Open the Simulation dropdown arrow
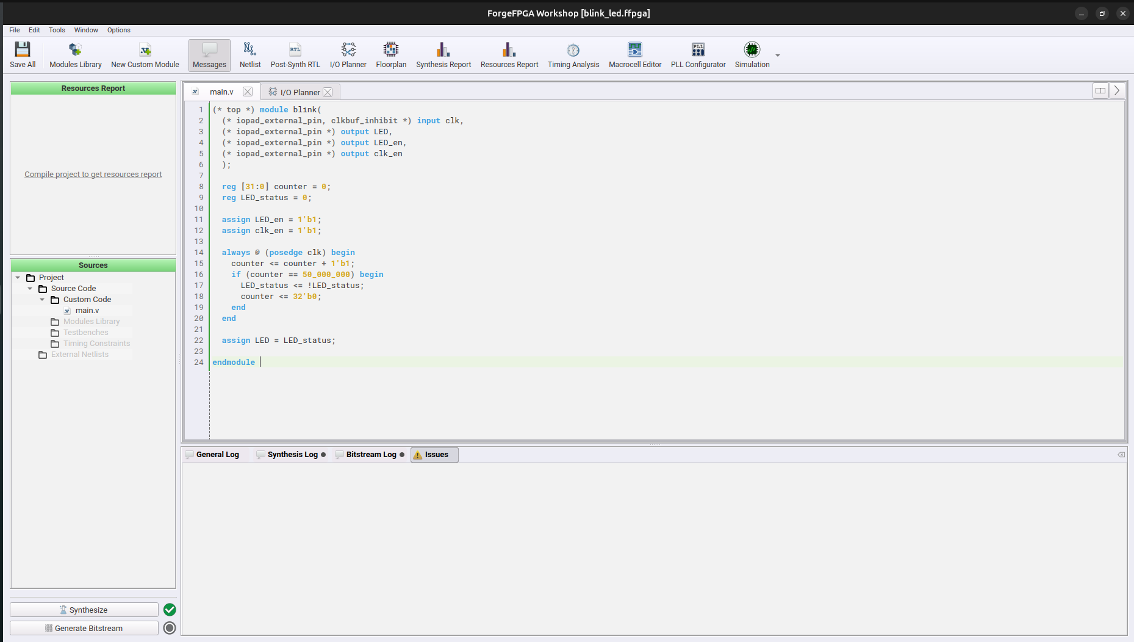This screenshot has height=642, width=1134. pos(777,56)
